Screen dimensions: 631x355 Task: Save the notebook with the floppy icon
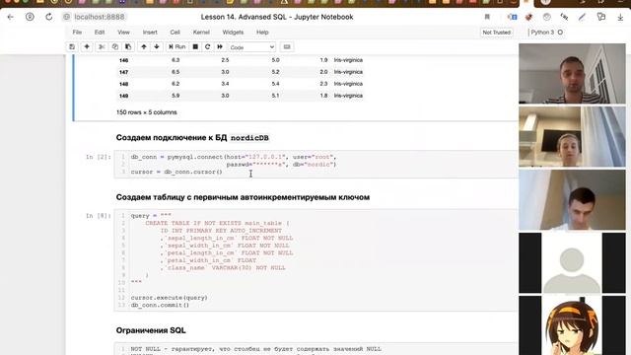coord(72,46)
